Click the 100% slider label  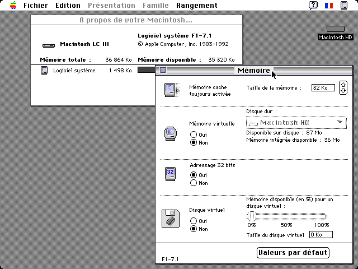click(322, 225)
